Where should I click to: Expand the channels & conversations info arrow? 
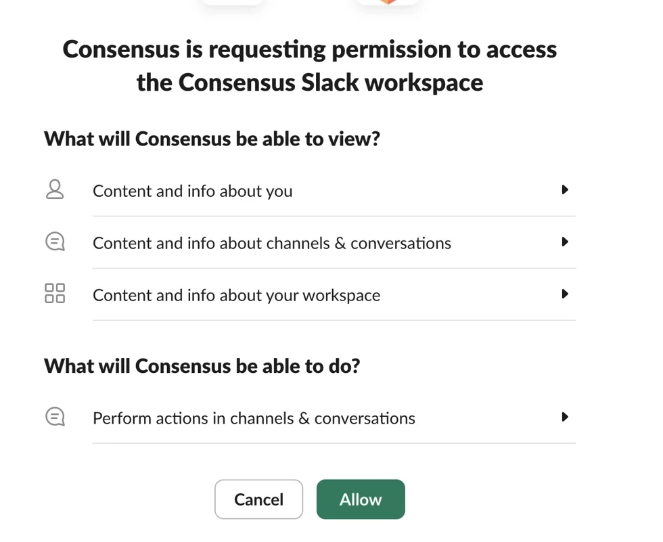pyautogui.click(x=565, y=242)
